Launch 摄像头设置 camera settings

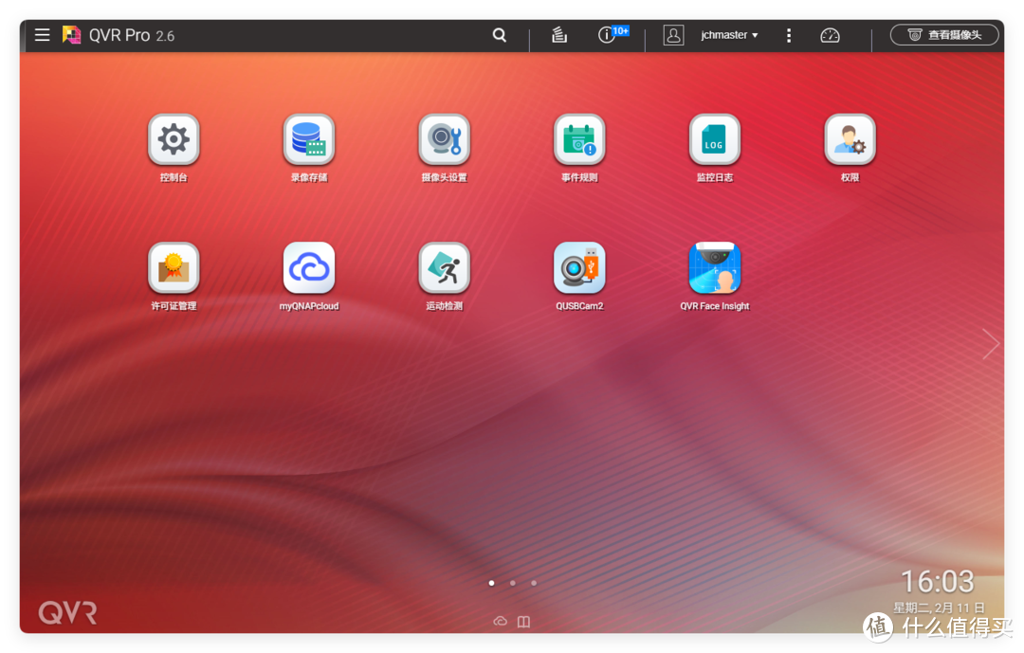pos(444,140)
